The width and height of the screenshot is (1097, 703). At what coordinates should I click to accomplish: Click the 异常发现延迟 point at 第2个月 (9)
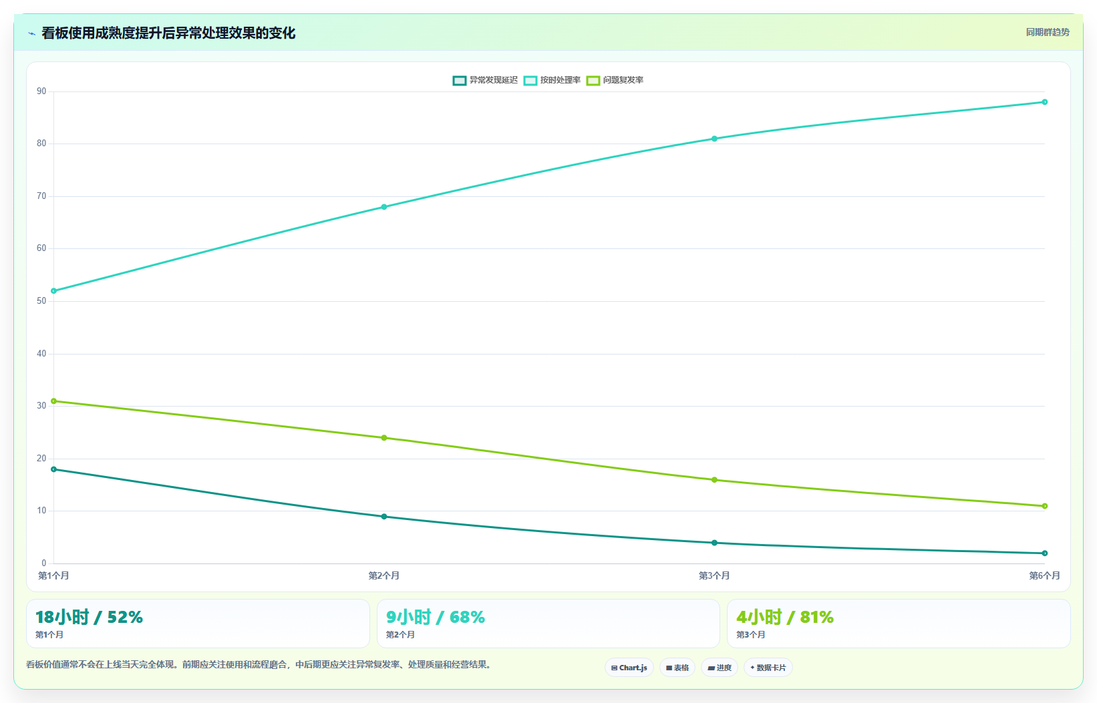[x=384, y=517]
